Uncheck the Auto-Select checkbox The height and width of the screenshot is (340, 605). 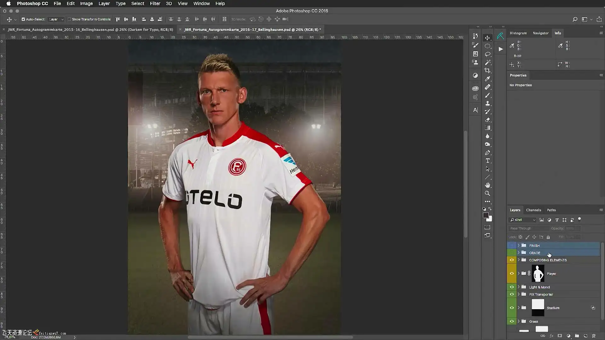click(23, 19)
